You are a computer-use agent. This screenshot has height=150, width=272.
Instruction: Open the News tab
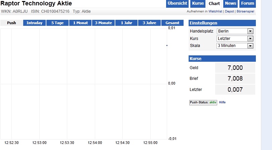pyautogui.click(x=230, y=4)
